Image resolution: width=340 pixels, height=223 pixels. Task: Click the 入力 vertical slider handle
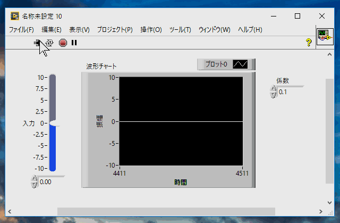(54, 123)
